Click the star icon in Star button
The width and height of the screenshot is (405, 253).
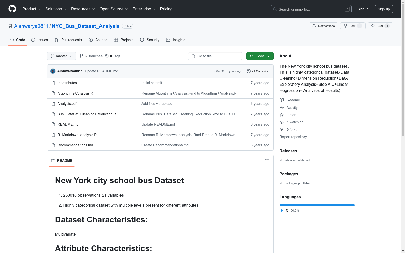(373, 26)
